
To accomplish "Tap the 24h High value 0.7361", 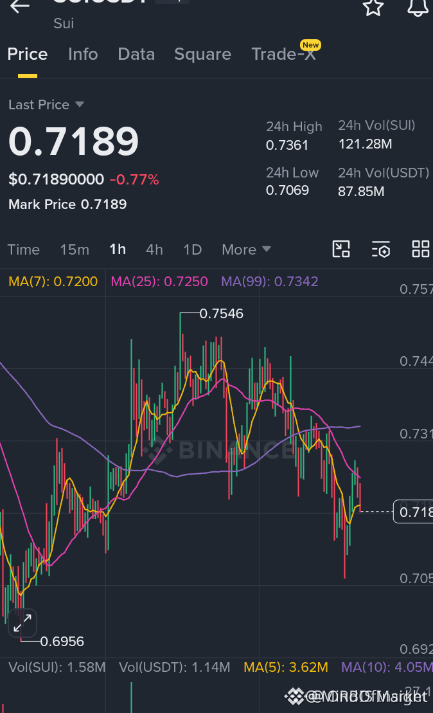I will (287, 145).
